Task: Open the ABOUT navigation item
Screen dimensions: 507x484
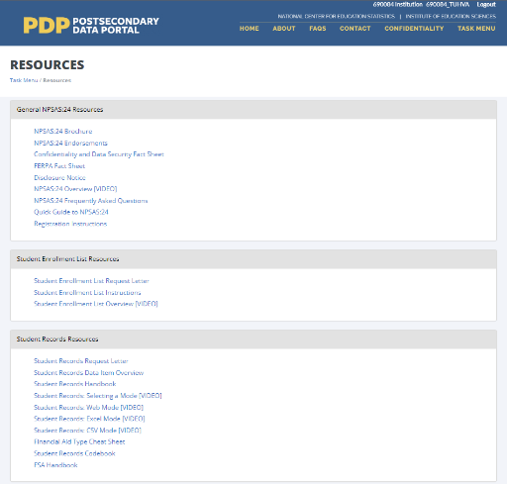Action: click(x=284, y=29)
